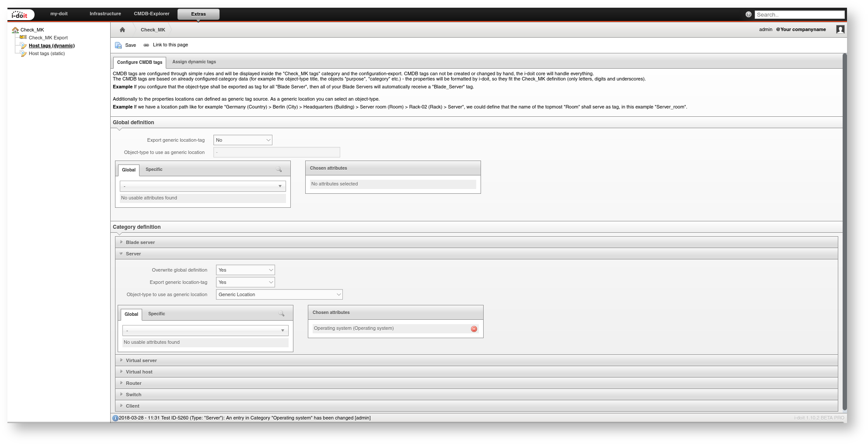Click 'Operating system (Operating system)' entry
This screenshot has height=444, width=868.
coord(354,329)
